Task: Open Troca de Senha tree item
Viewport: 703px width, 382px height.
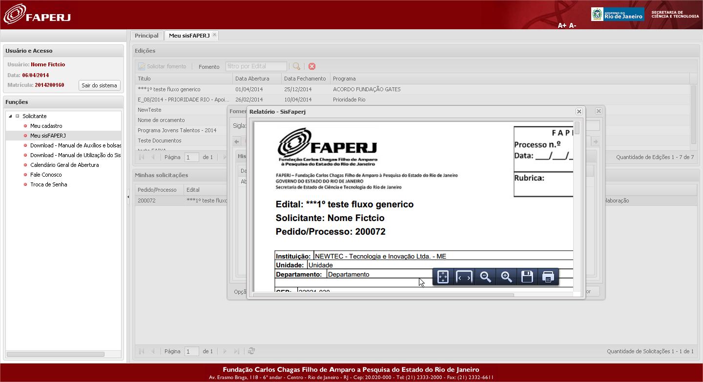Action: pos(49,184)
